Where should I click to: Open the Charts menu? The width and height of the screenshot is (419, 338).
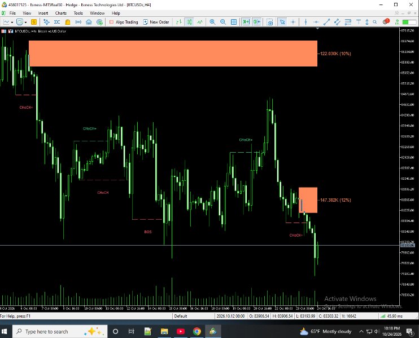pyautogui.click(x=60, y=13)
